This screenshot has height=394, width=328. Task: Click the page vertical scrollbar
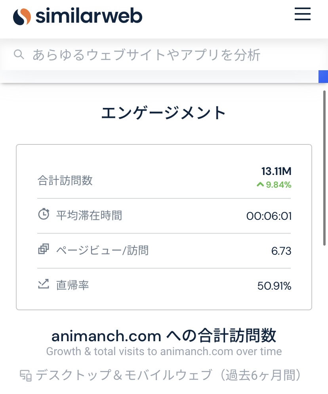[x=324, y=168]
